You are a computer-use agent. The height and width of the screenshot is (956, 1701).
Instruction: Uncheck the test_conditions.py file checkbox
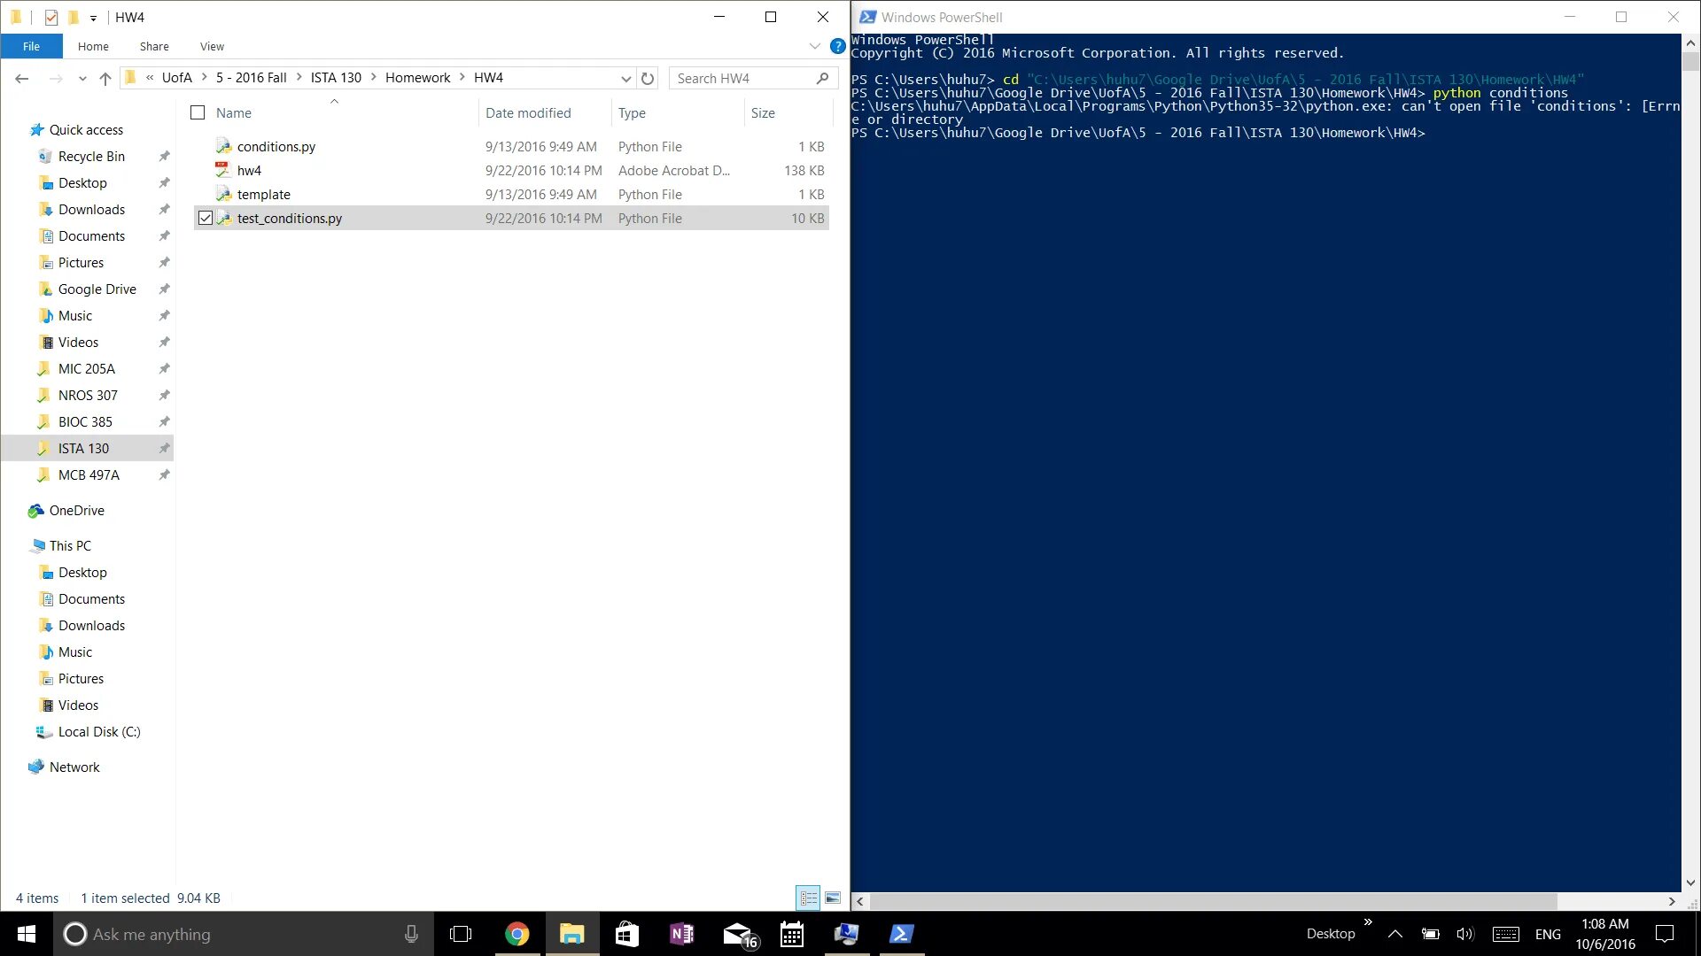[206, 218]
